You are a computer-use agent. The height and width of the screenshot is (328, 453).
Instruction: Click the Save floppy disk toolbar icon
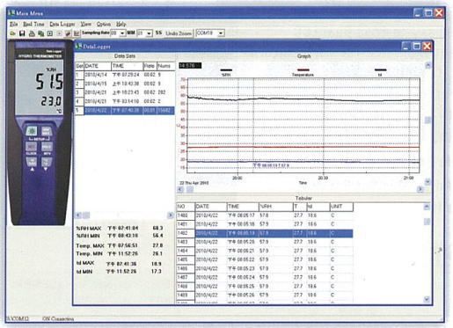[x=22, y=33]
